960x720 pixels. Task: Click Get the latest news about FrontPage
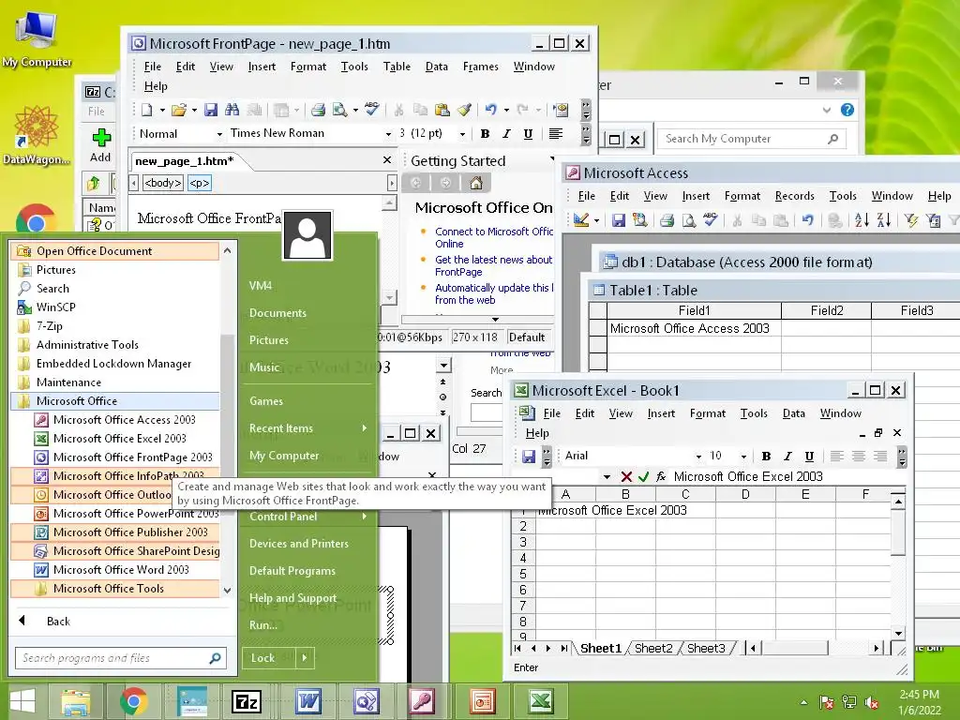pyautogui.click(x=493, y=265)
